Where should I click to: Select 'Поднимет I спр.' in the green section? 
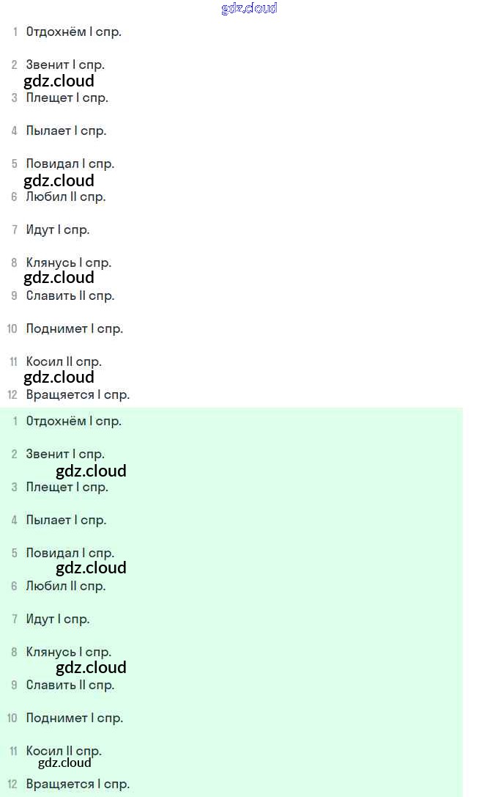[75, 718]
